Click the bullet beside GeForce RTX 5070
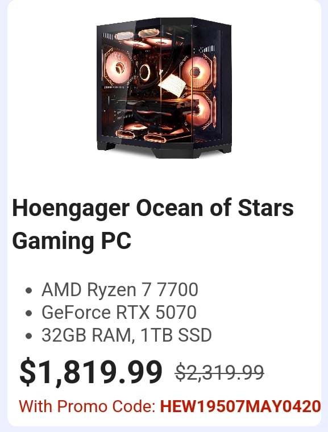 tap(28, 313)
